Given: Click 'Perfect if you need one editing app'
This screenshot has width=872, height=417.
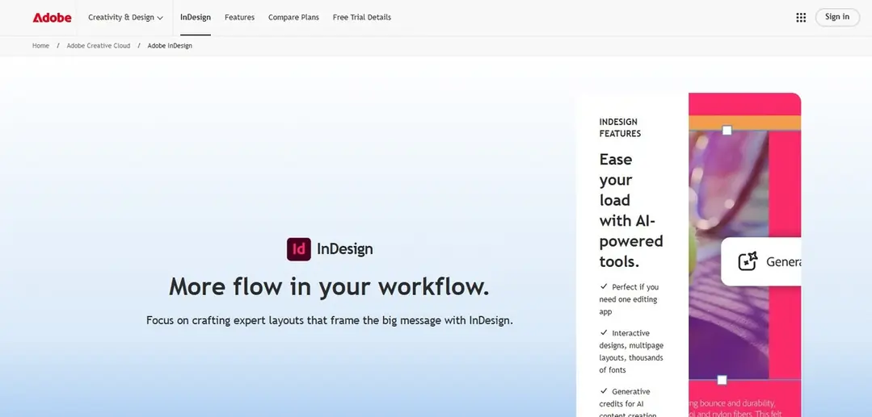Looking at the screenshot, I should 629,299.
